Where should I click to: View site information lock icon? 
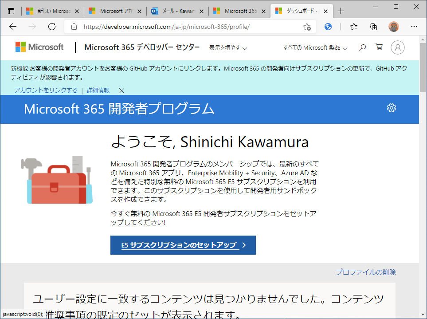click(74, 27)
